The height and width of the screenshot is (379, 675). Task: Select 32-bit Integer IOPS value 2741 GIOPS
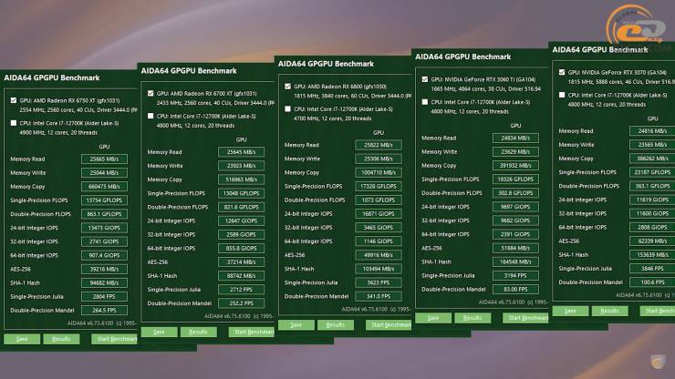click(x=104, y=241)
